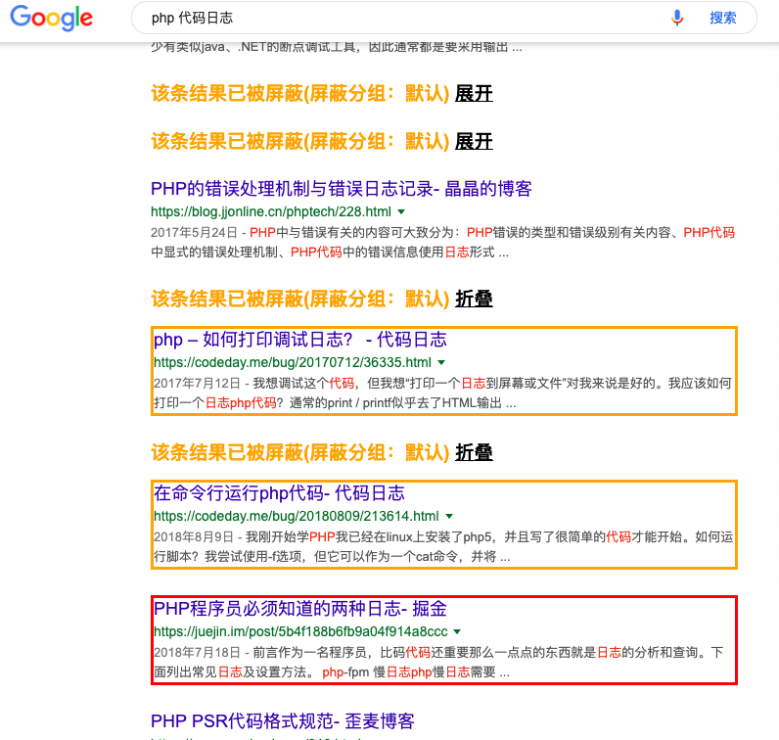Collapse the blocked result for 在命令行运行php代码
This screenshot has width=779, height=740.
(474, 452)
